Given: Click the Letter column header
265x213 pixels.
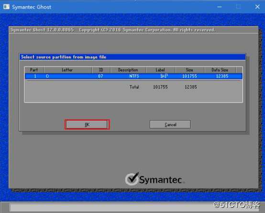Looking at the screenshot, I should pyautogui.click(x=67, y=70).
